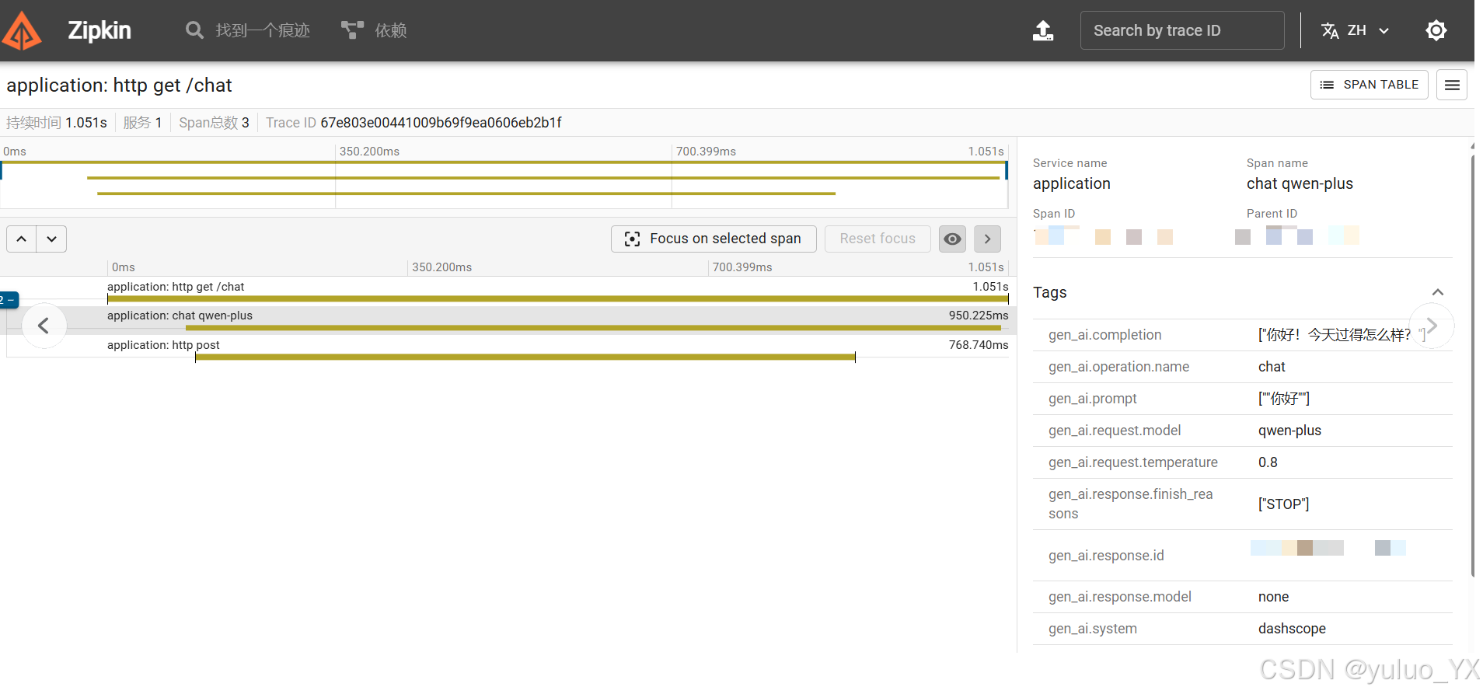Click the dependencies graph icon
The height and width of the screenshot is (694, 1483).
[x=352, y=30]
